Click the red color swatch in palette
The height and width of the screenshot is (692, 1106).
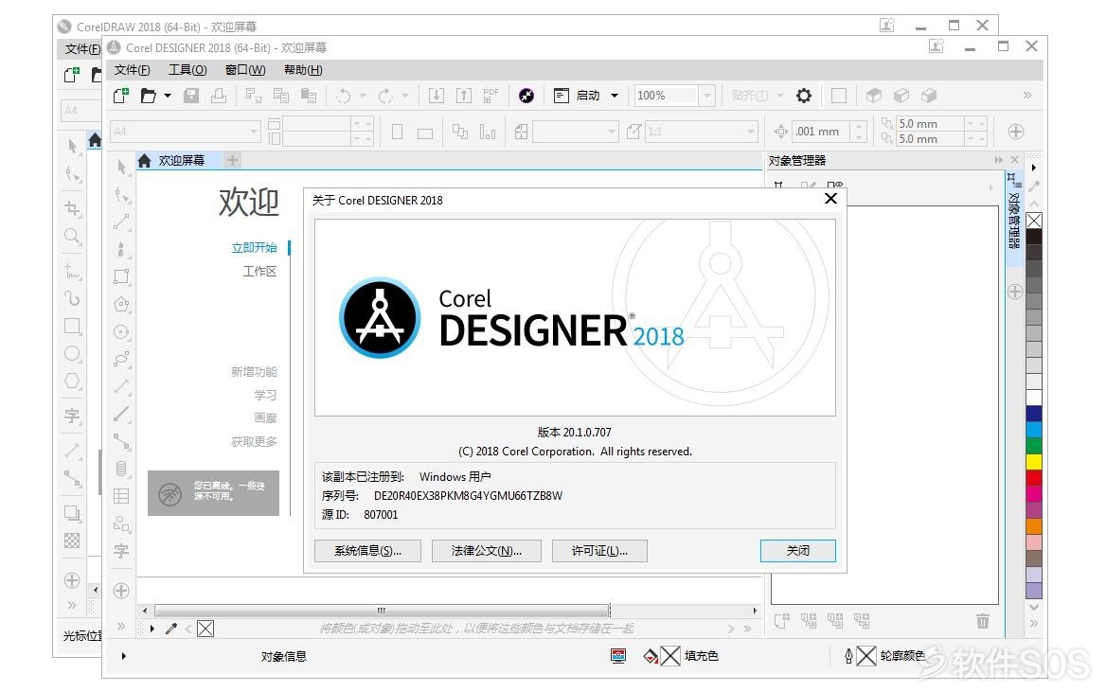click(x=1033, y=477)
